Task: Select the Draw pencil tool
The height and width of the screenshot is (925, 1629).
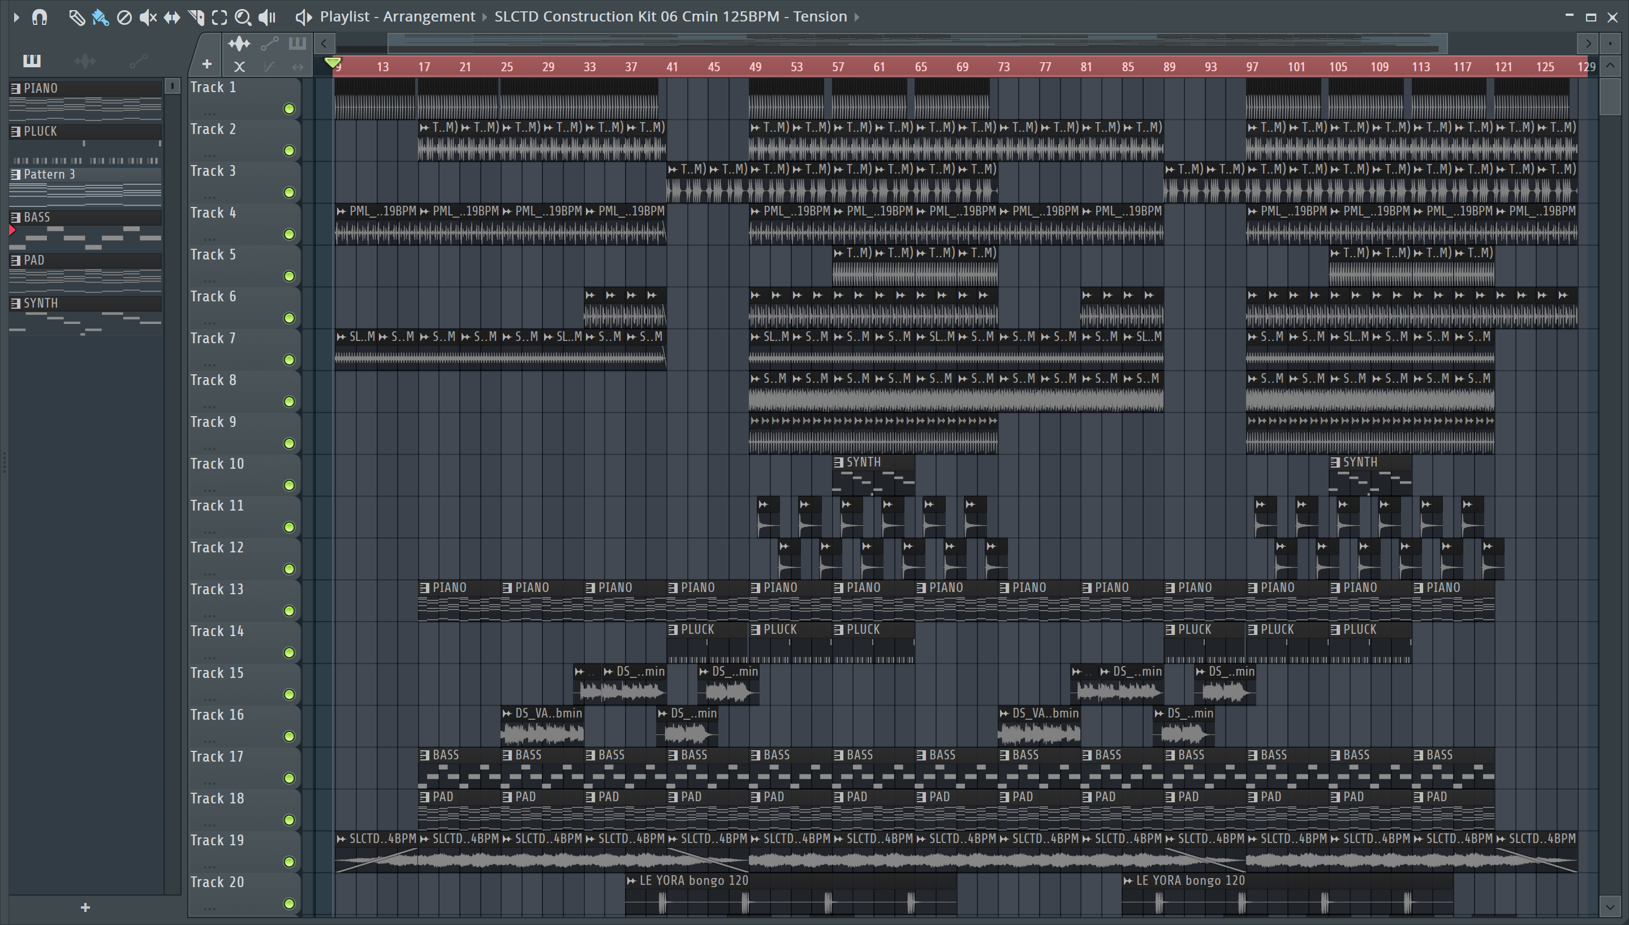Action: (x=76, y=17)
